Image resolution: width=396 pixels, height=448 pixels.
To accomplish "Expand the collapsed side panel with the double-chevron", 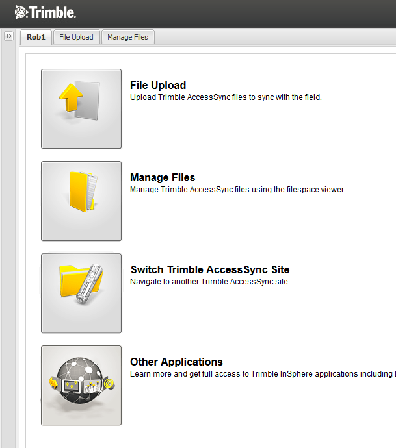I will tap(9, 36).
